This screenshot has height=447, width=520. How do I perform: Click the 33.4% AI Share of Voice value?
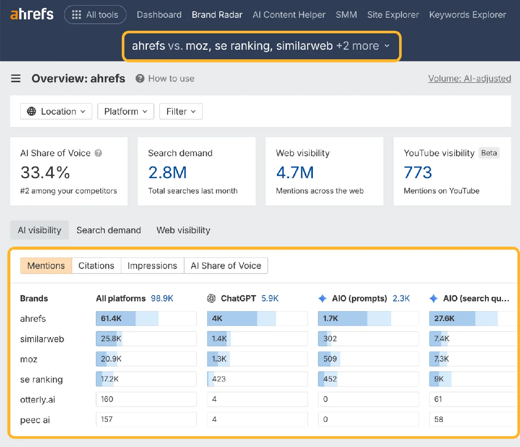[x=45, y=173]
